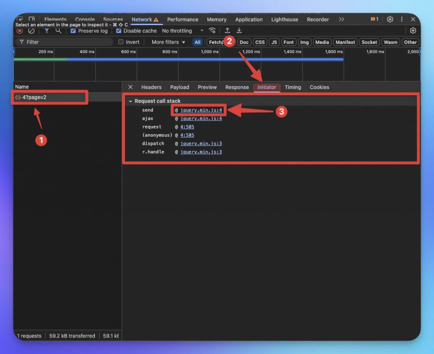This screenshot has height=354, width=434.
Task: Filter requests by CSS type
Action: (x=260, y=42)
